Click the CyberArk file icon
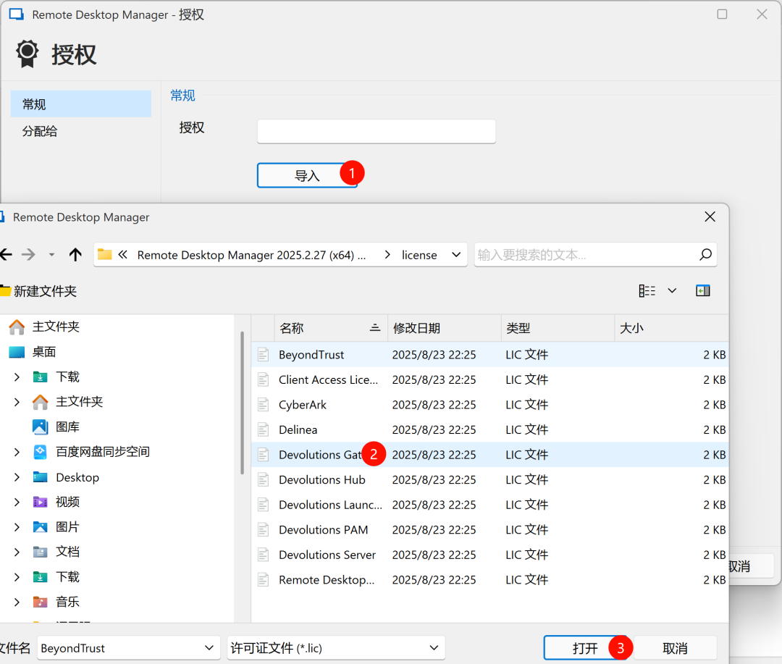The width and height of the screenshot is (782, 664). pyautogui.click(x=263, y=405)
